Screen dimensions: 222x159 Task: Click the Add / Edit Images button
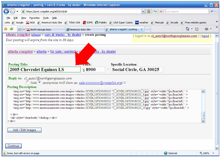pyautogui.click(x=25, y=130)
